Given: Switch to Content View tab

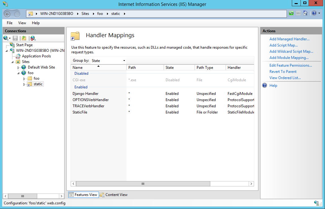Looking at the screenshot, I should point(114,195).
